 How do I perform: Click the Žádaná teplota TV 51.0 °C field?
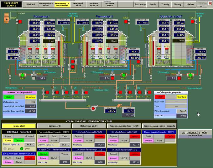[x=65, y=145]
